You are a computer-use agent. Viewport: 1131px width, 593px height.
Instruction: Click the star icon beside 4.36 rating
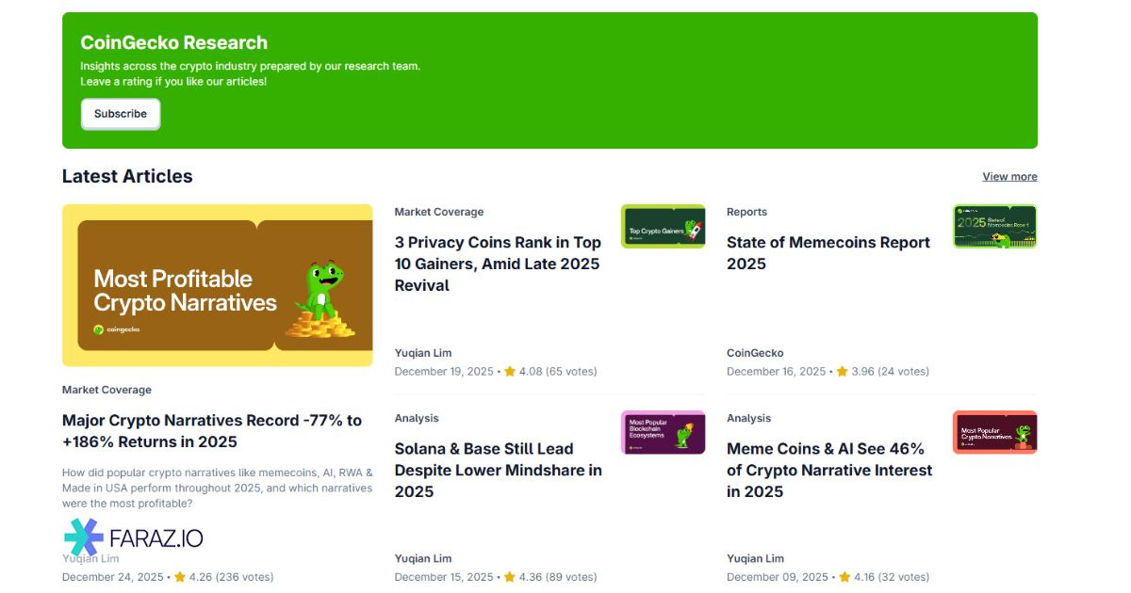510,577
